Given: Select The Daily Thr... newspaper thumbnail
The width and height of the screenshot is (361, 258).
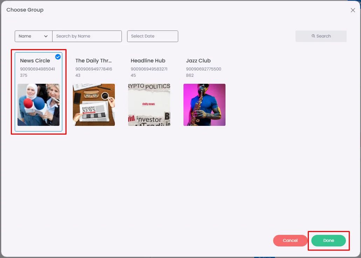Looking at the screenshot, I should tap(94, 105).
